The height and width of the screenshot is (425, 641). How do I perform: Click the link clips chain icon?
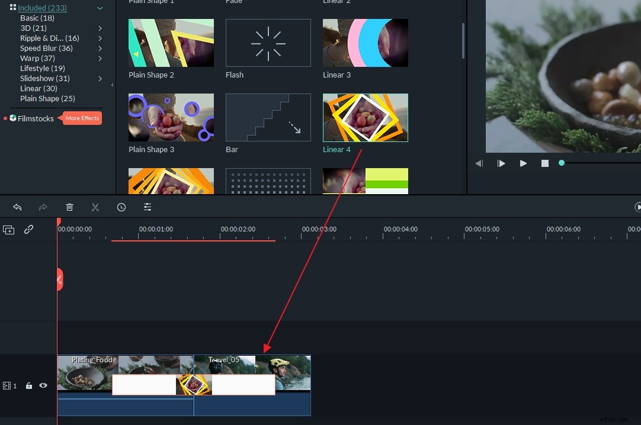coord(28,230)
